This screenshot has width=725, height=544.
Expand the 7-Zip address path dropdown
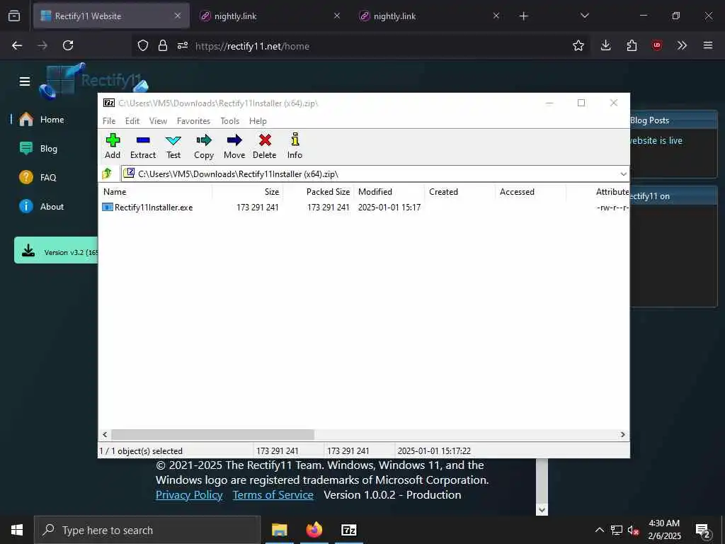pyautogui.click(x=623, y=174)
